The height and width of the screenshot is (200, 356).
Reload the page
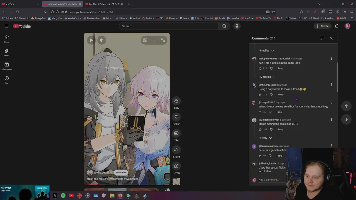coord(18,12)
